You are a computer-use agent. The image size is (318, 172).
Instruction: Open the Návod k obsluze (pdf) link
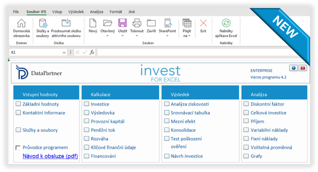[50, 156]
